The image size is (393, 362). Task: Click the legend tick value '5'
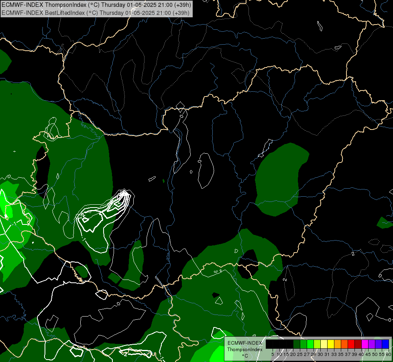(x=273, y=354)
